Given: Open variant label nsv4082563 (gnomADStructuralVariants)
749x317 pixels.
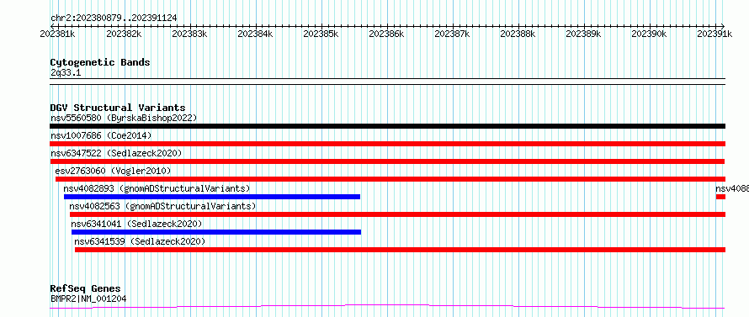Looking at the screenshot, I should coord(162,206).
